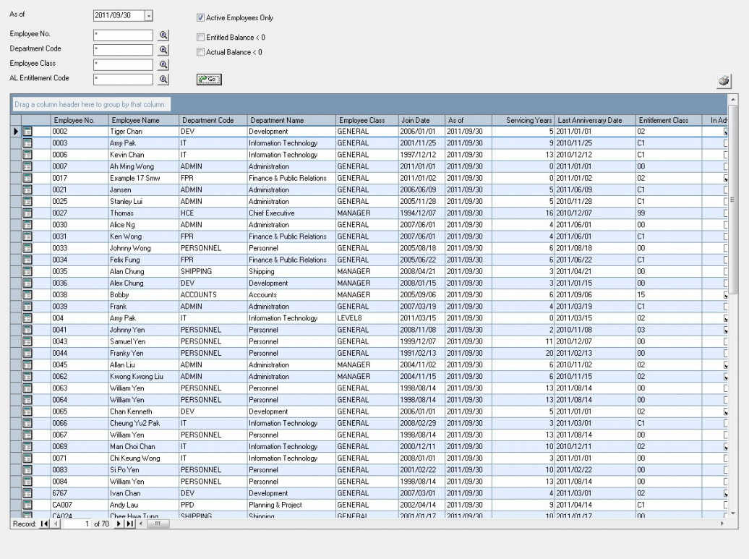
Task: Sort by Servicing Years column header
Action: point(523,120)
